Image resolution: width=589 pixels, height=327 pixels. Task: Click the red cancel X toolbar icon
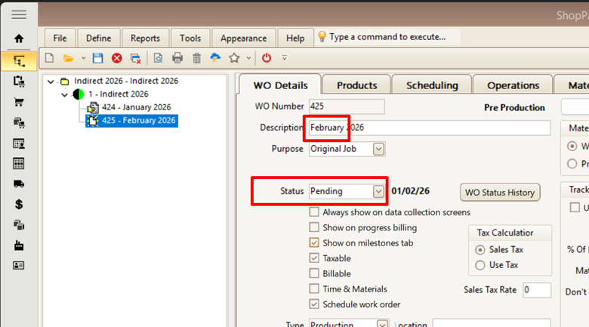pos(117,58)
